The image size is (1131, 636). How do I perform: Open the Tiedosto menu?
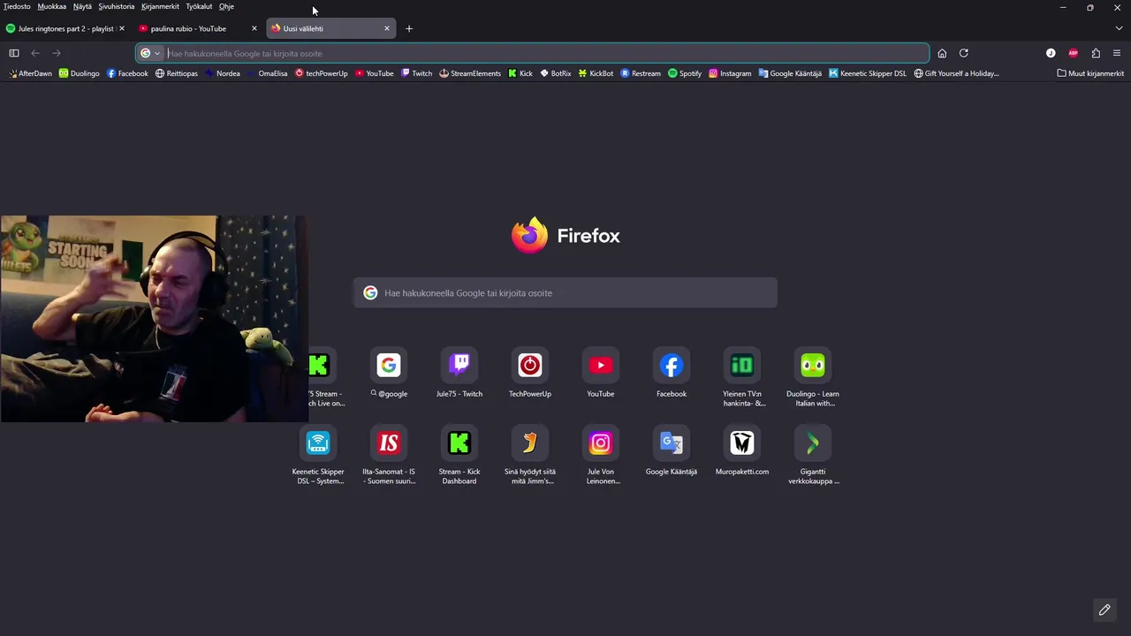coord(17,6)
